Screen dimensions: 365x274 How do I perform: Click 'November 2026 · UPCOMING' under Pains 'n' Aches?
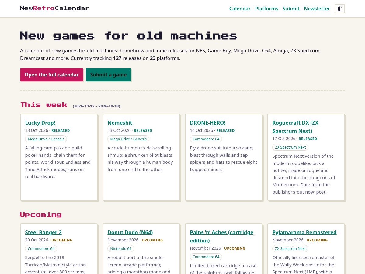tap(217, 248)
